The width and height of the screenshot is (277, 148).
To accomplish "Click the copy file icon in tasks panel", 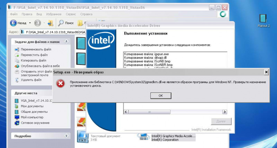I will pos(17,61).
